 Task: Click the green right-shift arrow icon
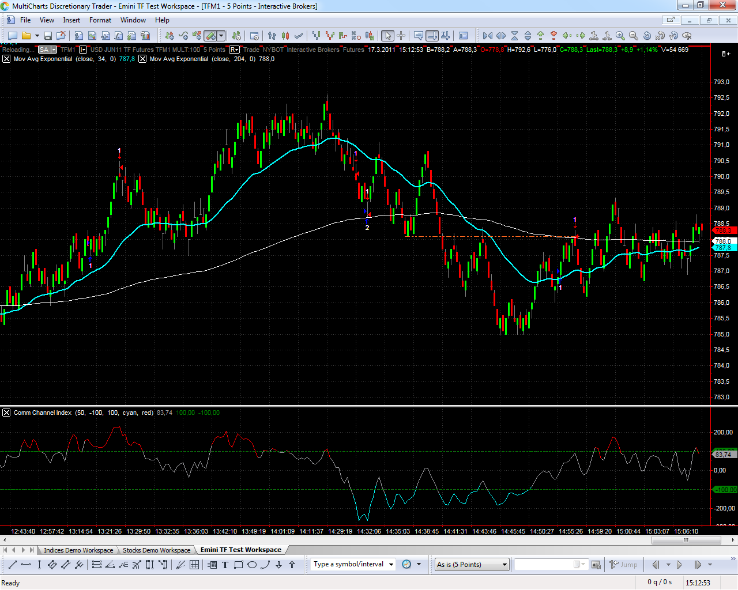click(581, 36)
